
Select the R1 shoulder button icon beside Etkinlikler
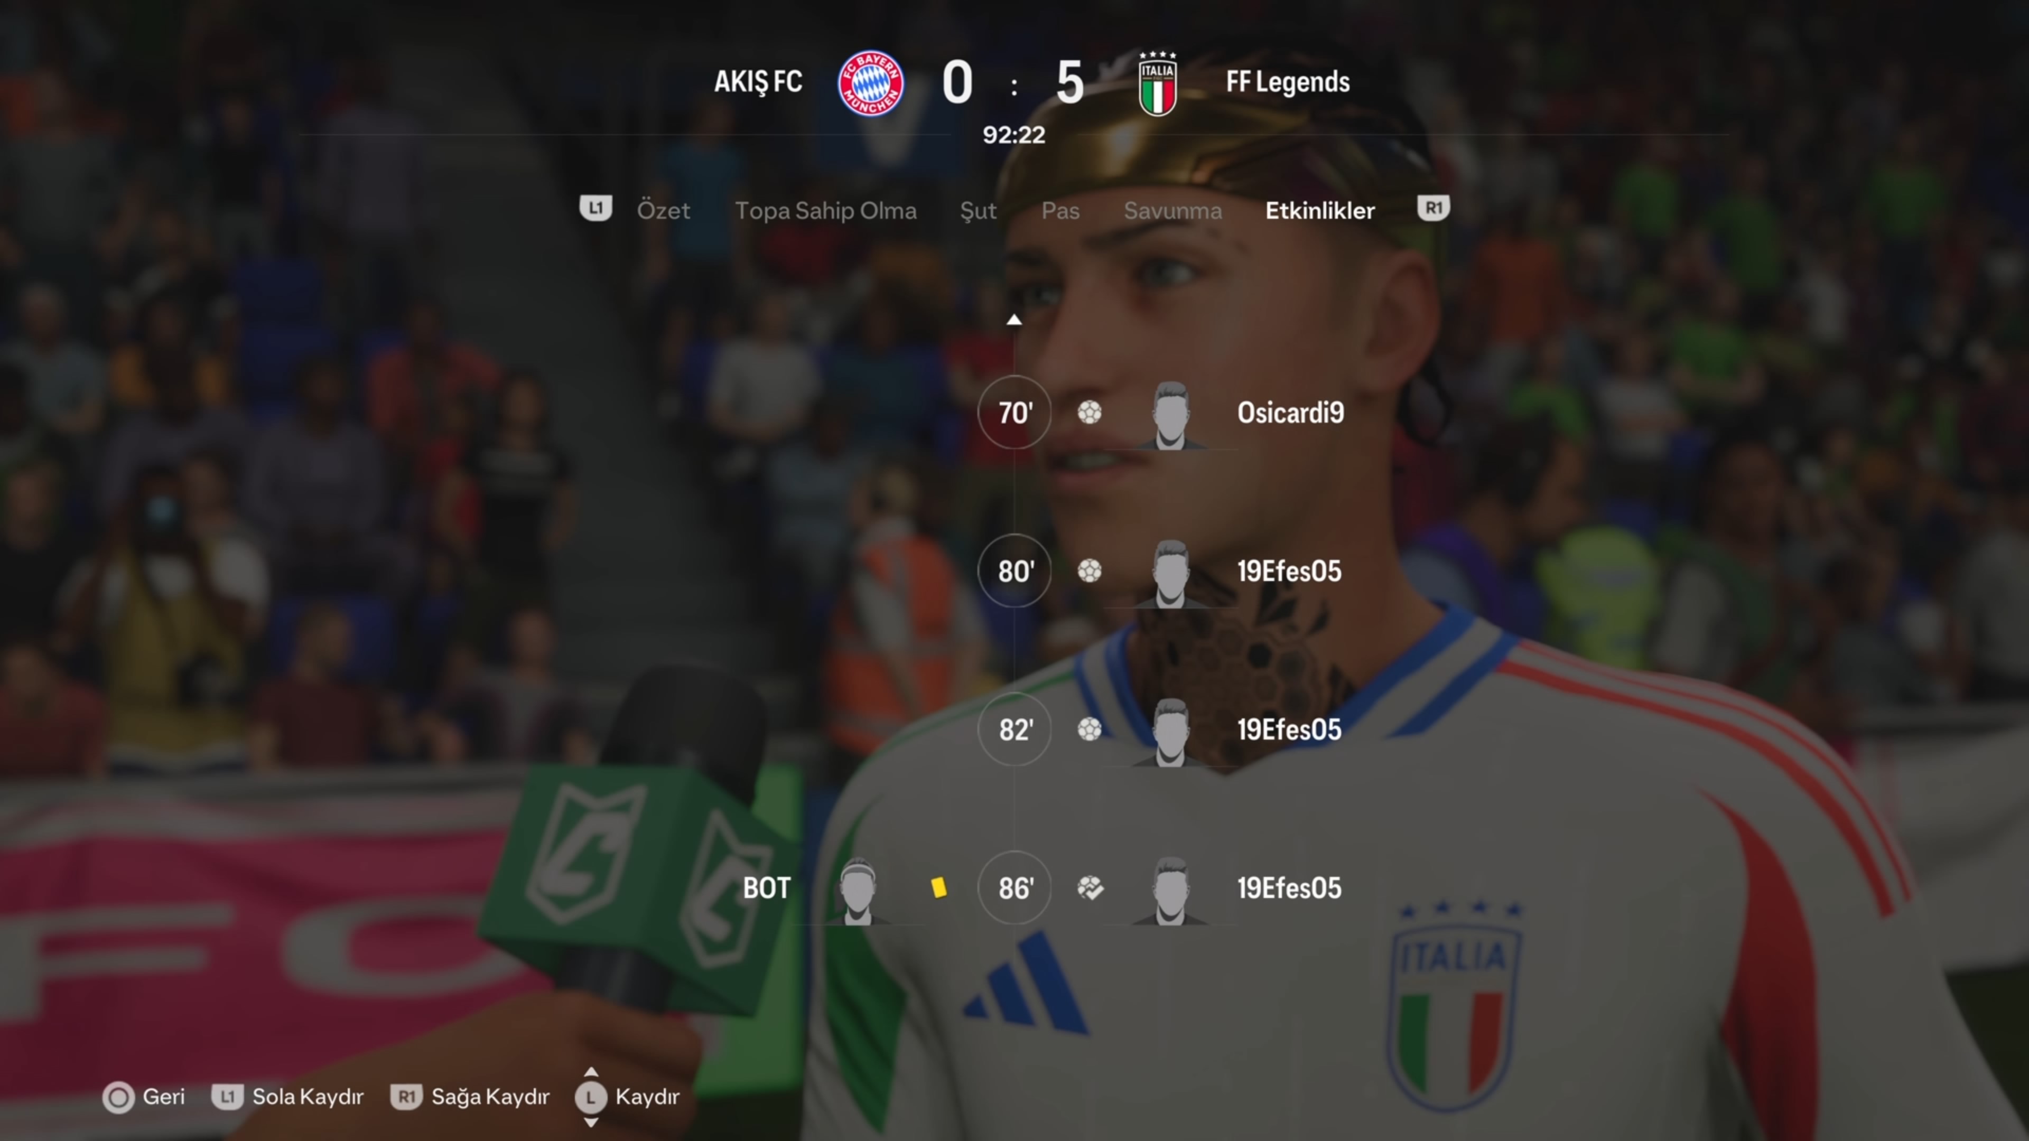(x=1434, y=209)
